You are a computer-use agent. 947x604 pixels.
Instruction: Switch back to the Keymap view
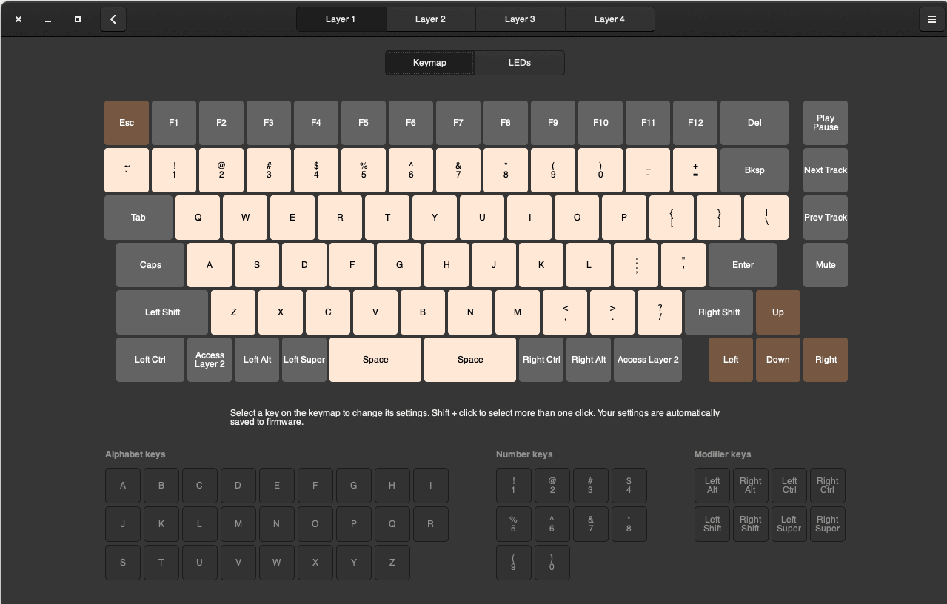[x=429, y=62]
